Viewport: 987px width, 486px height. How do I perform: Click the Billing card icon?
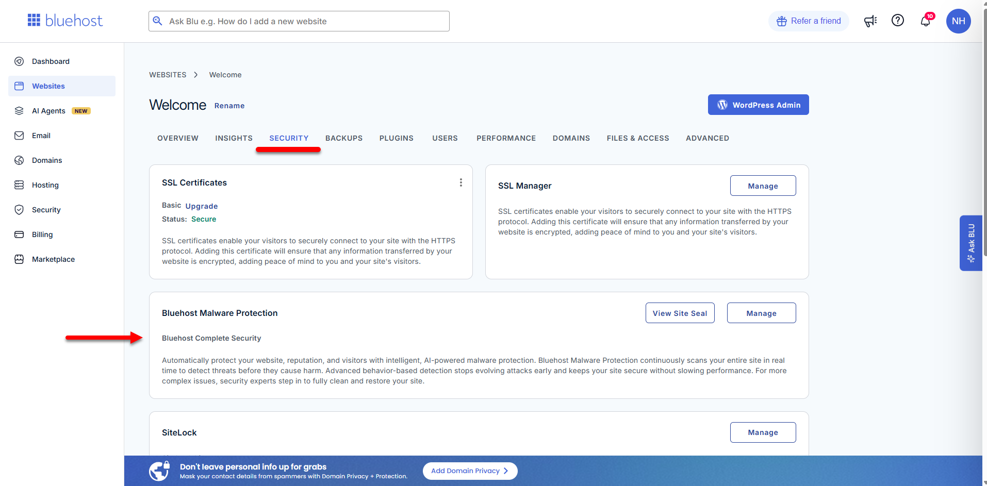(19, 234)
